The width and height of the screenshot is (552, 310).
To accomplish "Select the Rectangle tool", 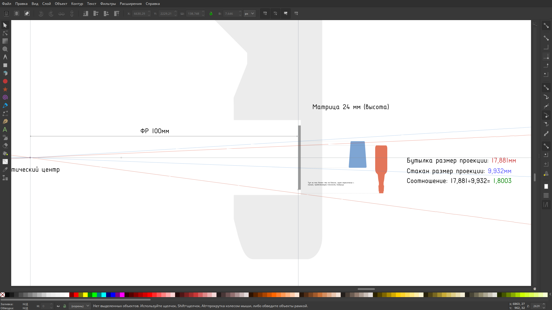I will click(x=5, y=65).
